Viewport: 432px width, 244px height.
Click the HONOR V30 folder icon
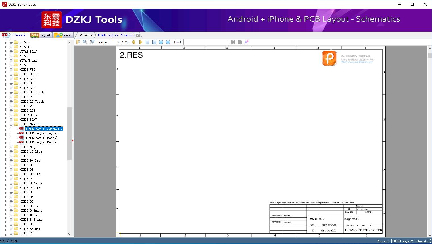point(16,70)
